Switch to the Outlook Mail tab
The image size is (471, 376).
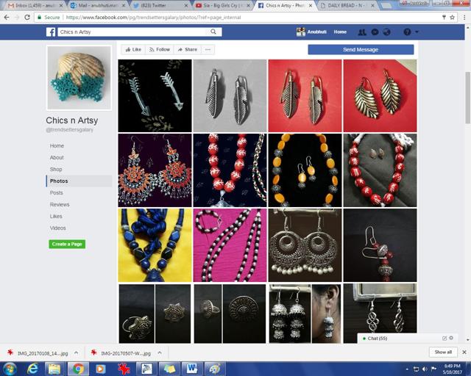(x=98, y=5)
